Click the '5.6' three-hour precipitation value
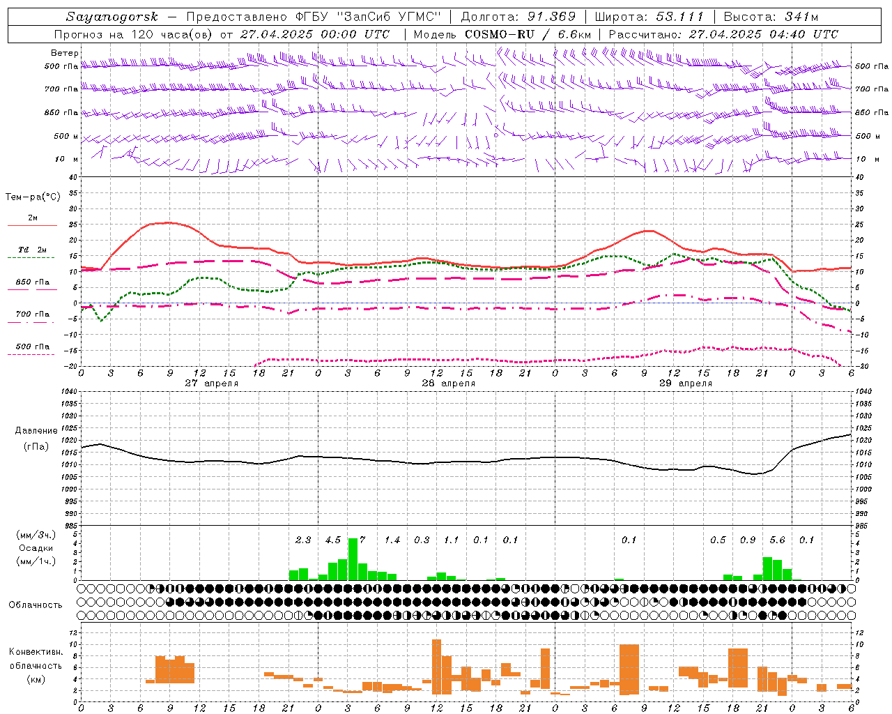892x714 pixels. pos(778,540)
